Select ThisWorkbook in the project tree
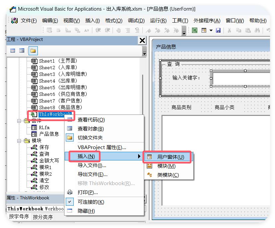Screen dimensions: 275x228 click(51, 114)
